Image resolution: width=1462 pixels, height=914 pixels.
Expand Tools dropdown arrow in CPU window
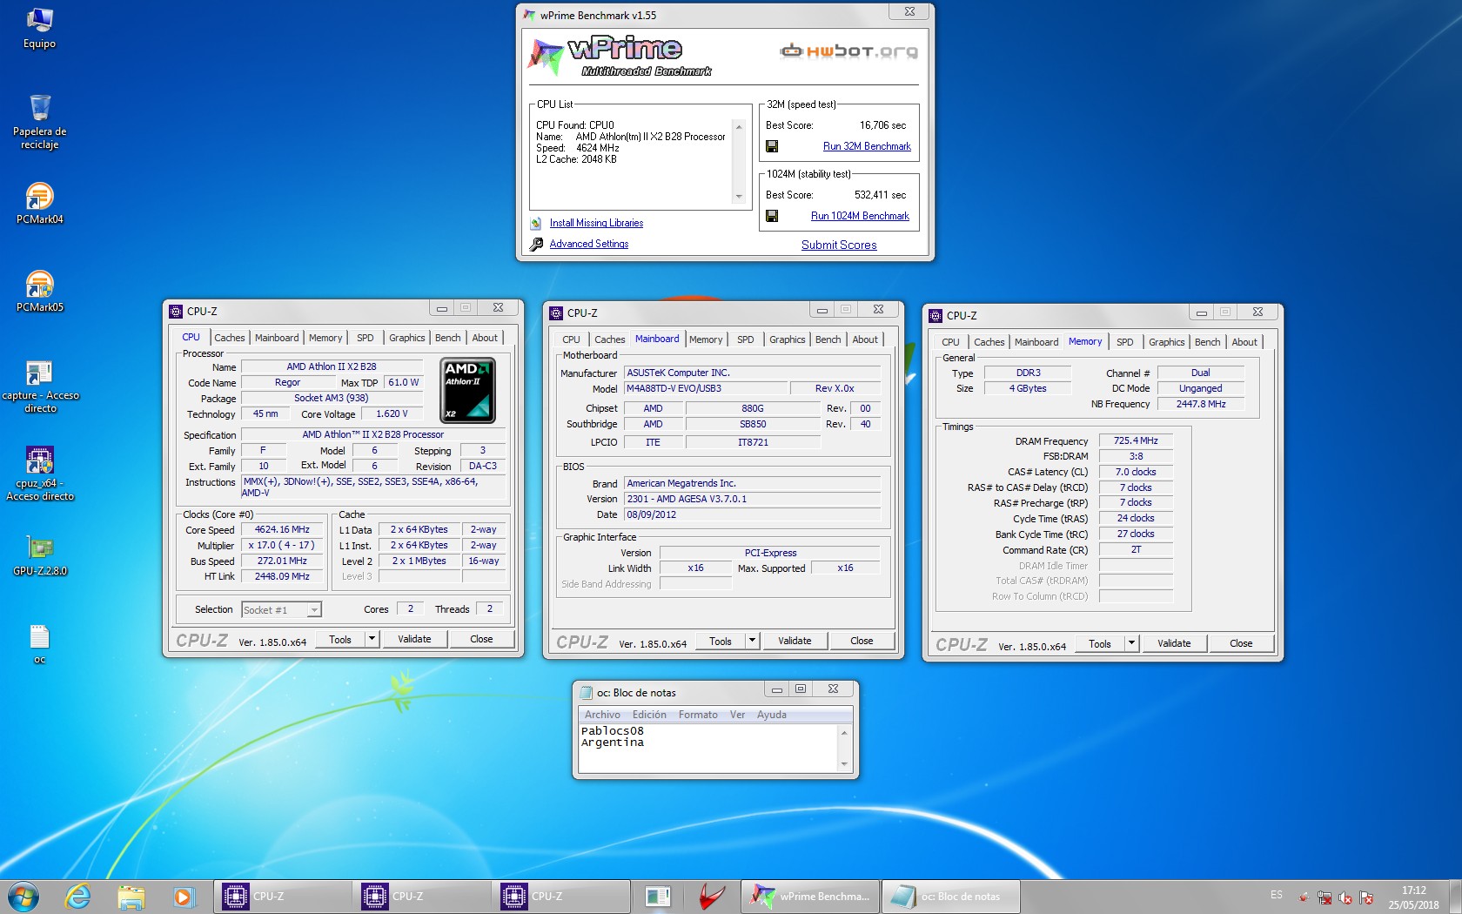click(372, 639)
